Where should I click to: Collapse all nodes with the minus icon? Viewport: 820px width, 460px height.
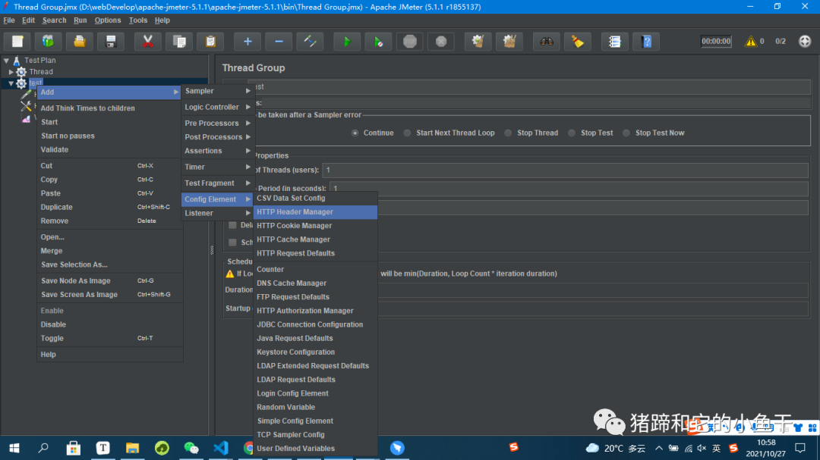279,41
